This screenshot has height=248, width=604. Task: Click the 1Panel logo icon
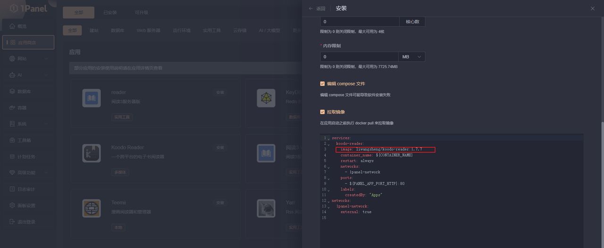point(14,8)
